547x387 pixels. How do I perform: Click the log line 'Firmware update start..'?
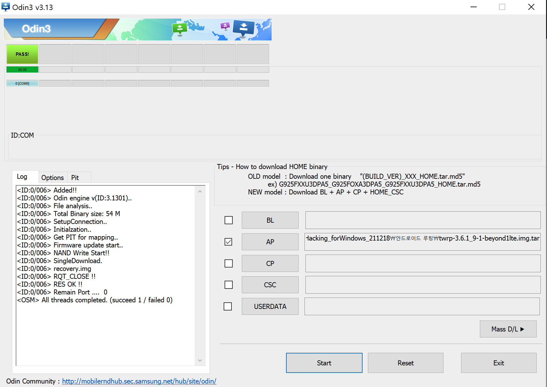70,245
